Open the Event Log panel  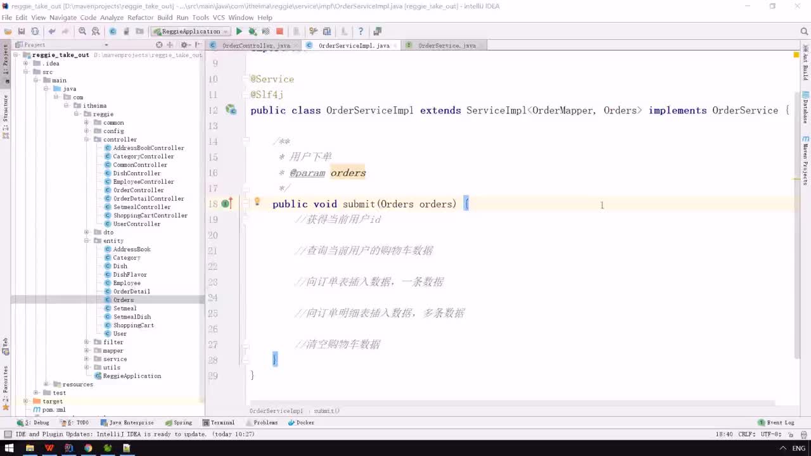(776, 422)
